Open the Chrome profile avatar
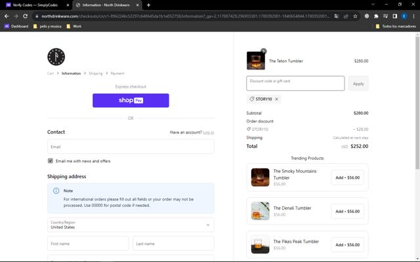 (404, 16)
